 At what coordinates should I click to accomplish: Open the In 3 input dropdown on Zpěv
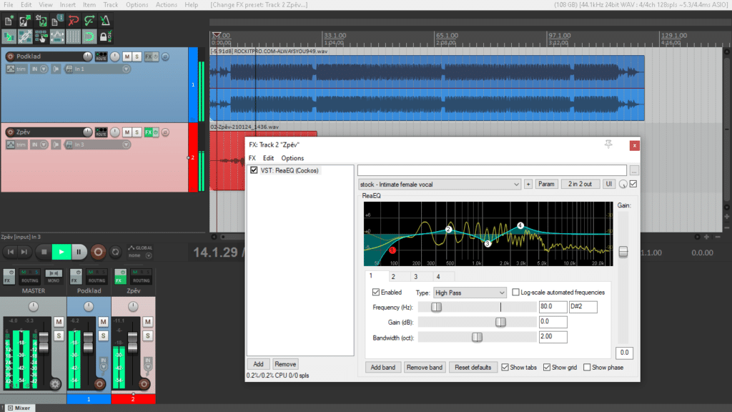(97, 144)
